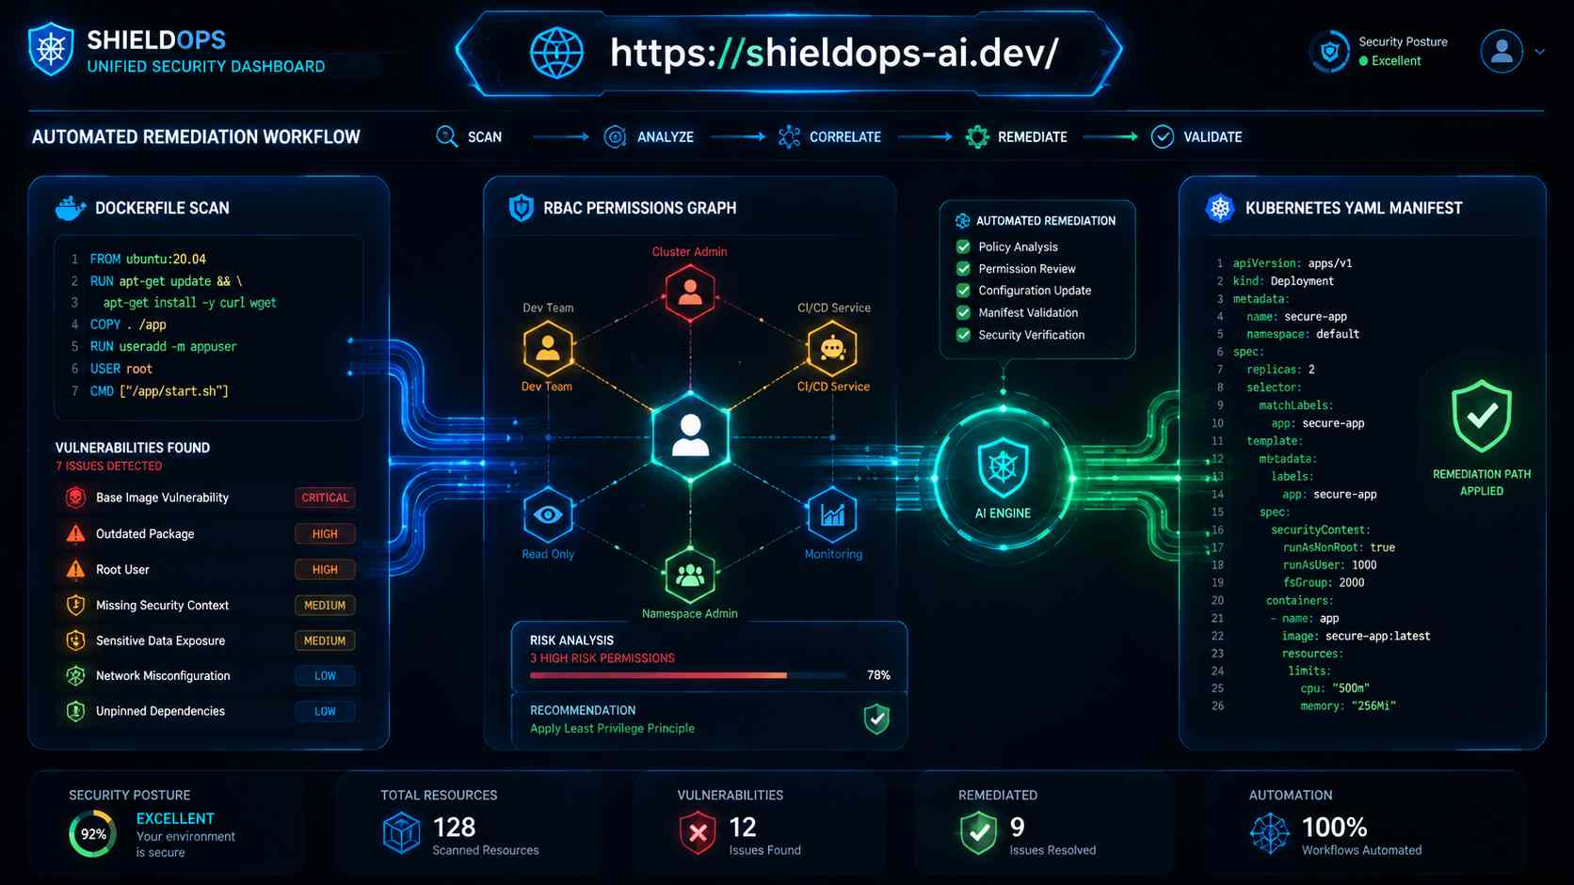1574x885 pixels.
Task: Click the Outdated Package warning icon
Action: 75,533
